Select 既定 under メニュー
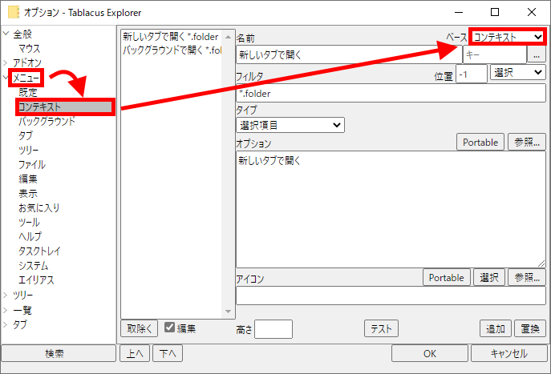The width and height of the screenshot is (551, 374). (x=28, y=92)
